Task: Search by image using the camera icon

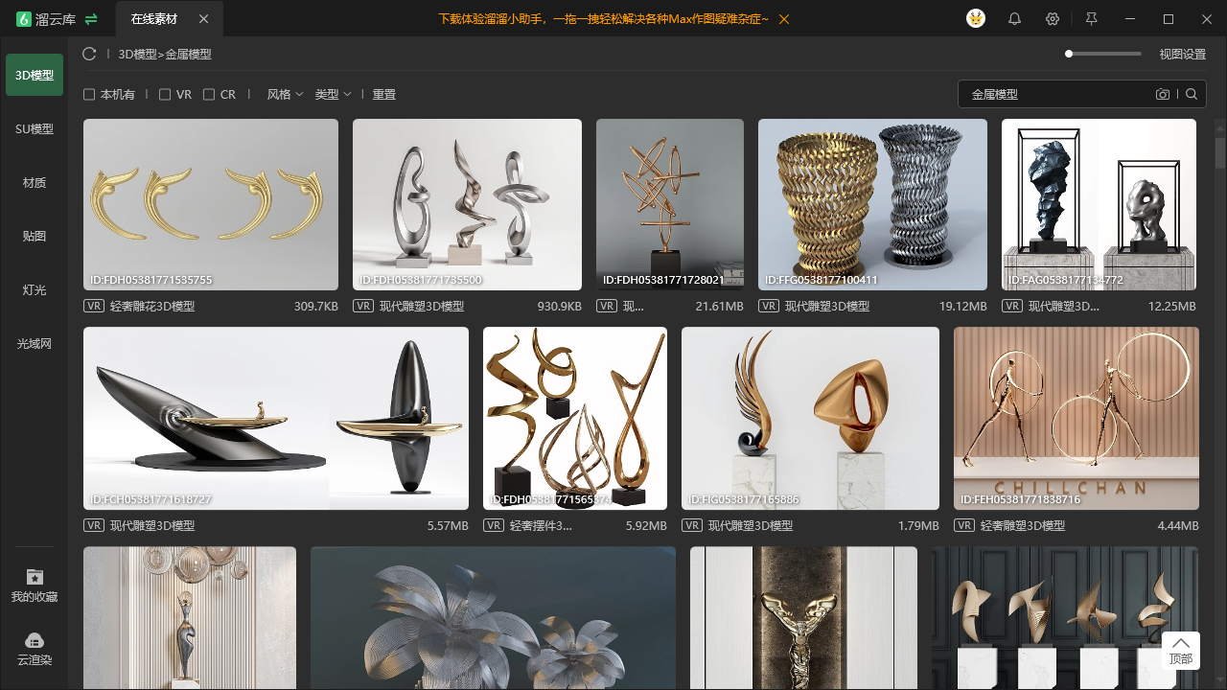Action: 1163,94
